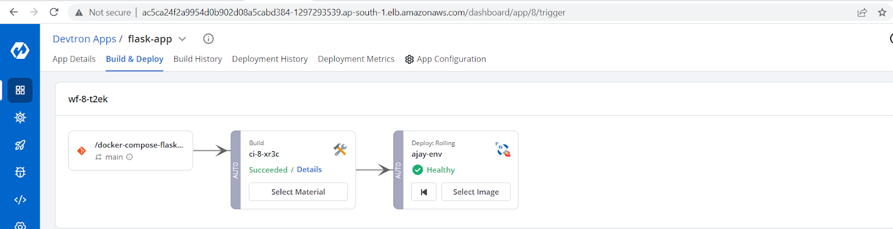Open the security bug icon in sidebar
The height and width of the screenshot is (229, 893).
[x=20, y=172]
